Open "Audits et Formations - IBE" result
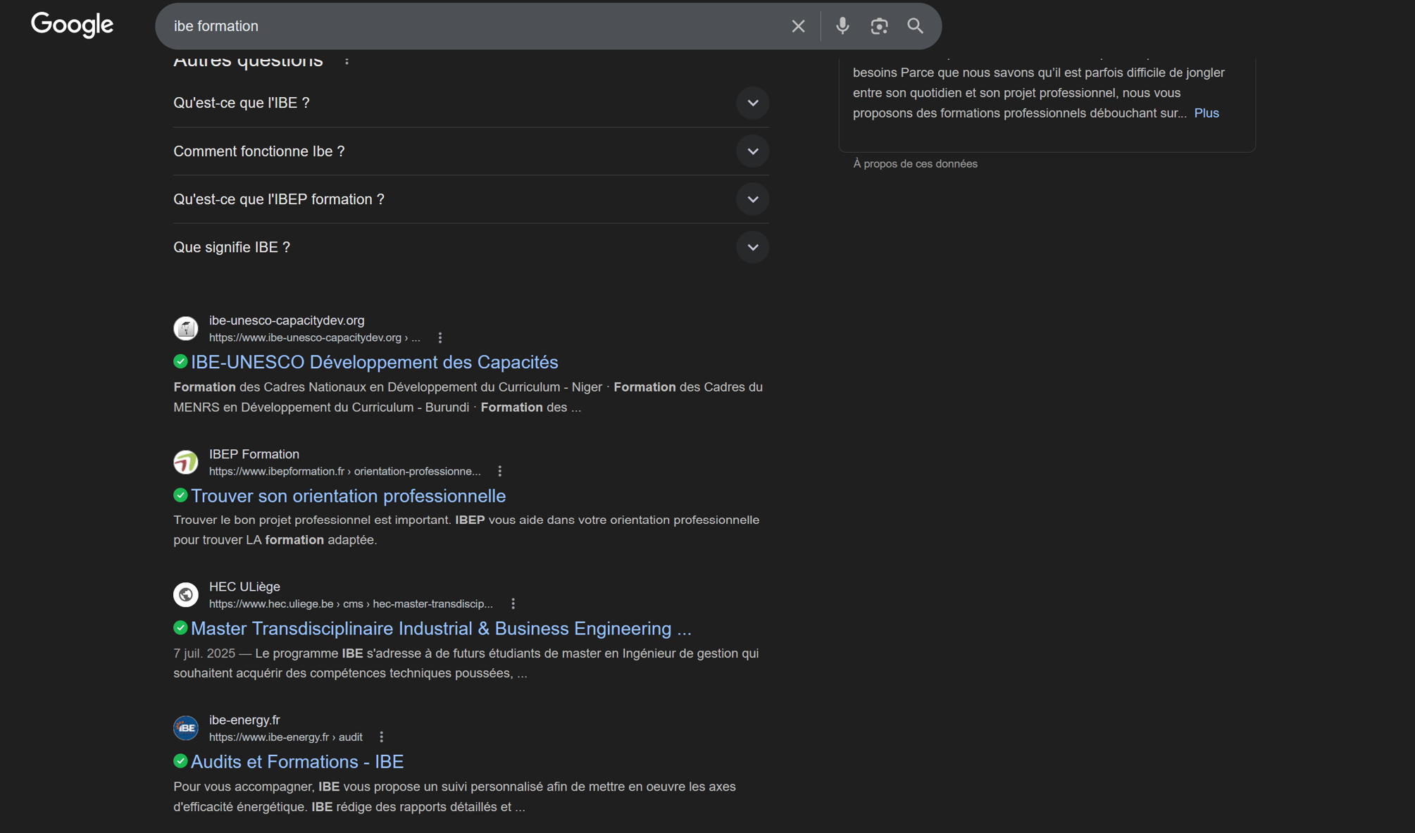Image resolution: width=1415 pixels, height=833 pixels. click(297, 761)
